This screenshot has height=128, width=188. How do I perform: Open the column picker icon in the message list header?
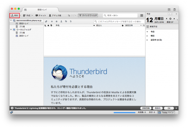point(144,26)
